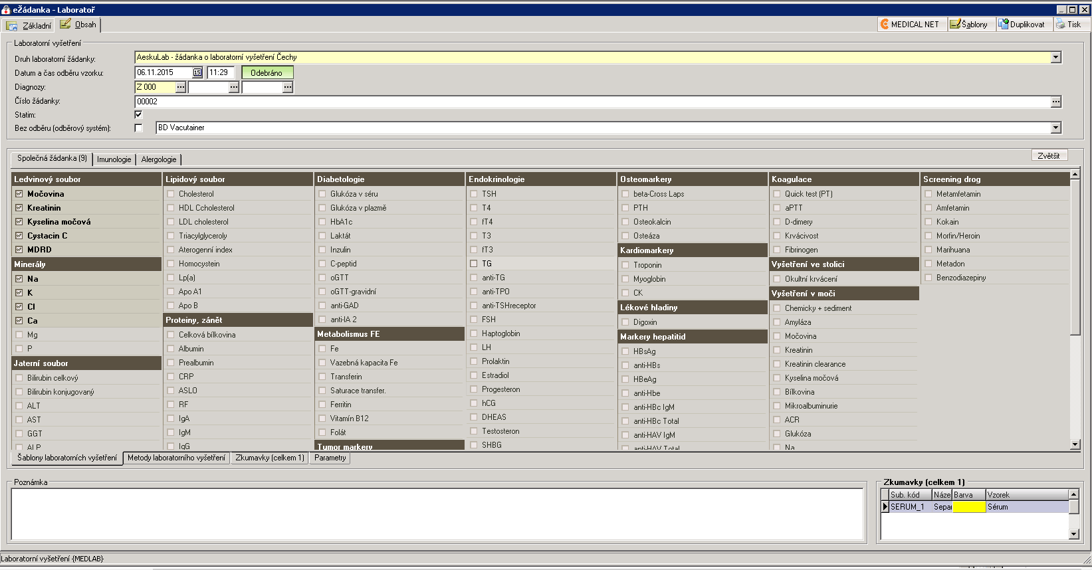
Task: Click the time field showing 11:29
Action: (220, 72)
